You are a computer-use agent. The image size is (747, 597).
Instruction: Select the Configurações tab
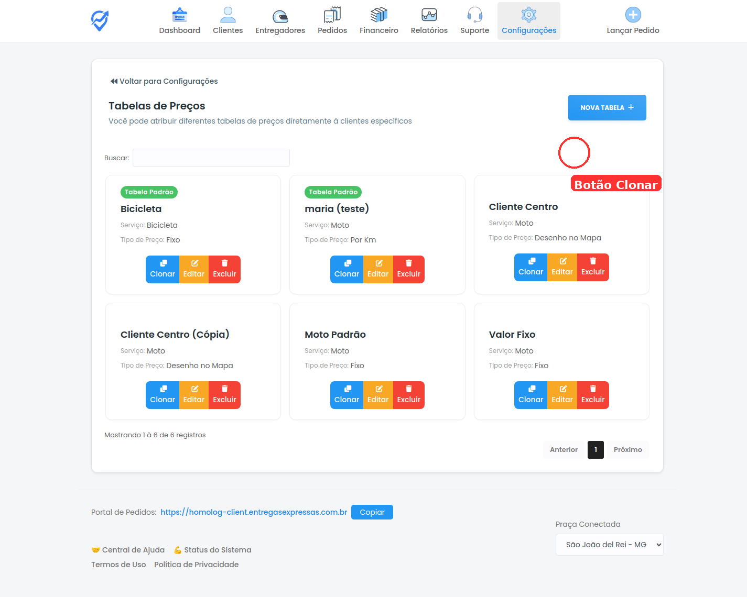528,21
